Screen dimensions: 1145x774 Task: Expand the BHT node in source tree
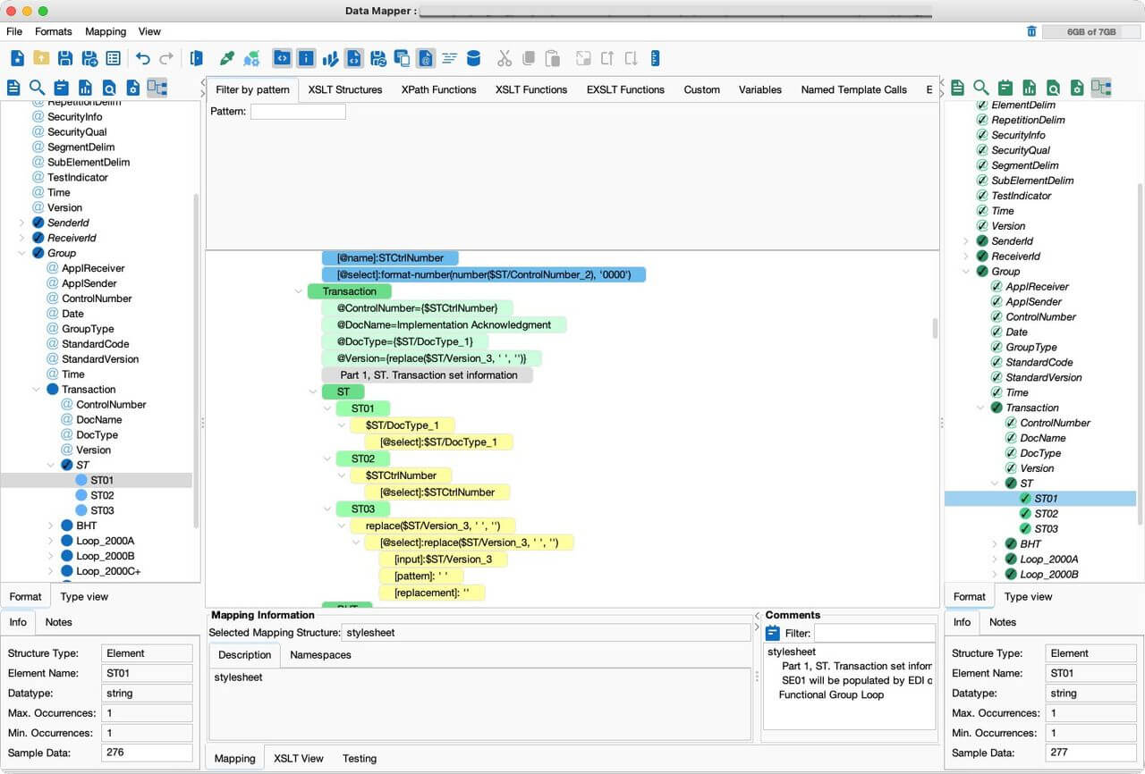(x=50, y=526)
